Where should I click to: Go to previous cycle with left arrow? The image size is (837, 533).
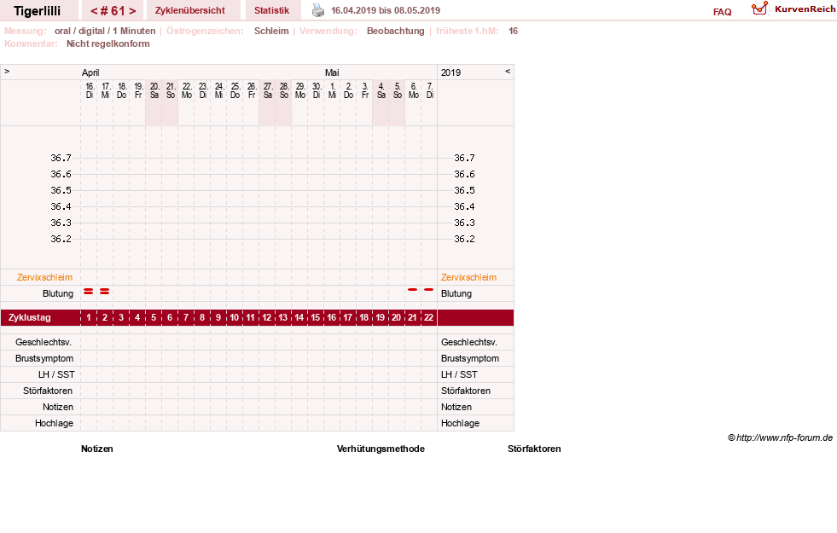[94, 11]
